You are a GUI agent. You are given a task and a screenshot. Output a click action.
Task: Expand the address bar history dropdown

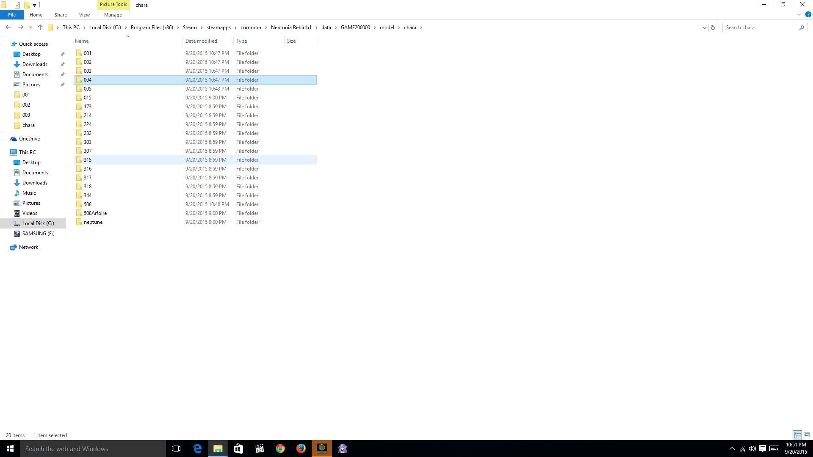pos(704,28)
